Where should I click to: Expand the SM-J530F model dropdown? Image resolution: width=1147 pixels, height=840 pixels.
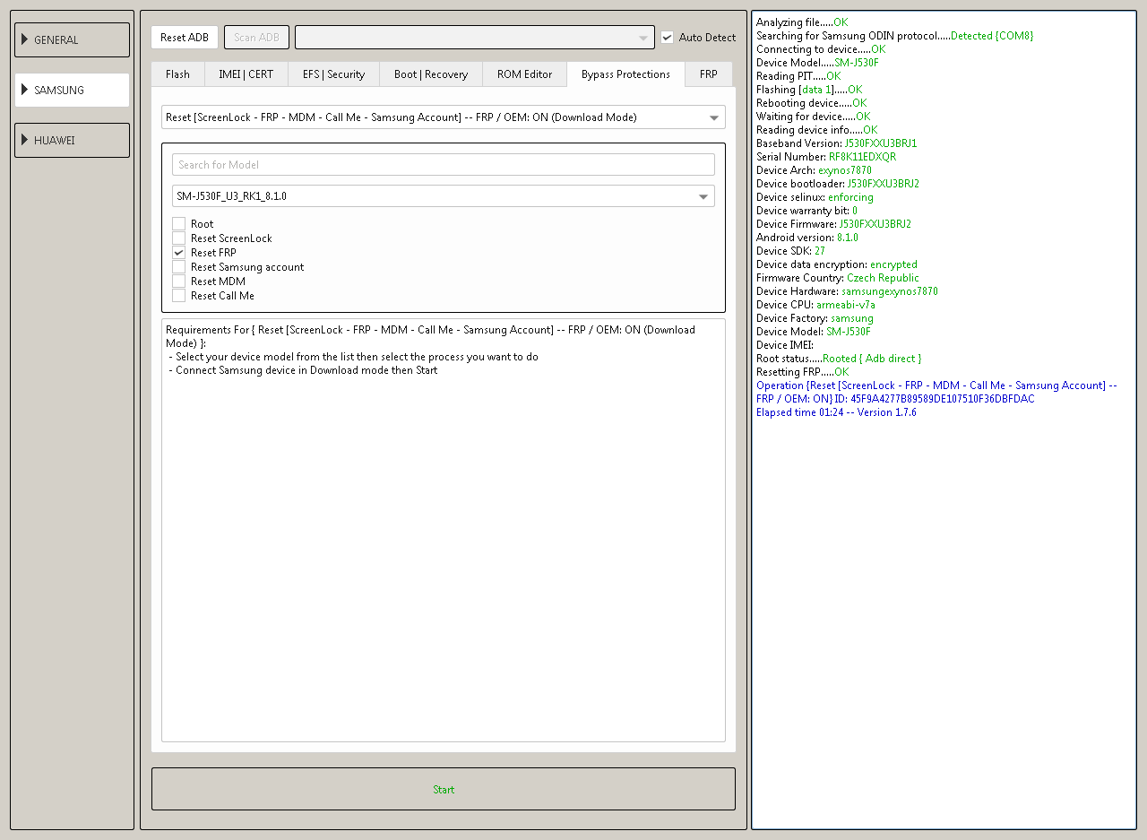pos(444,196)
